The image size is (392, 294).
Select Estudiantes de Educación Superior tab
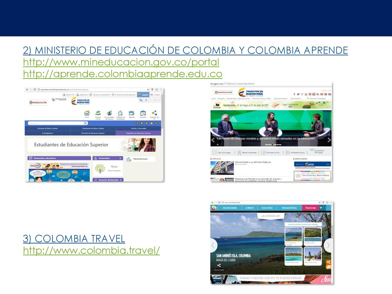(x=138, y=133)
